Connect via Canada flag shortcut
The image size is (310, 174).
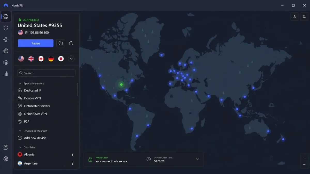(41, 59)
